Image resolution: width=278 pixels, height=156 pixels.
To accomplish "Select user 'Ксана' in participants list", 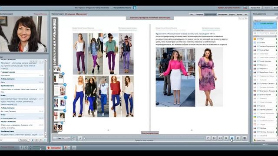I will coord(265,42).
